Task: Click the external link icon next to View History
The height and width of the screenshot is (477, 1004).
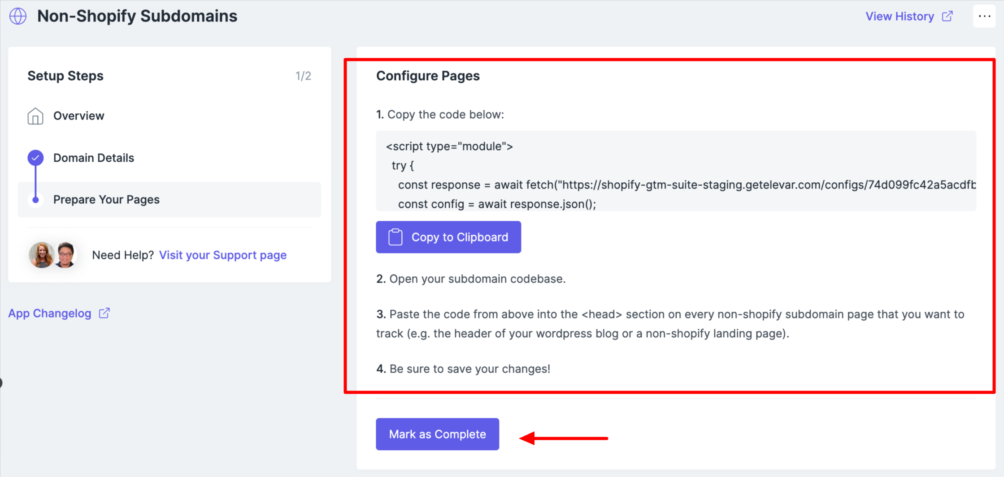Action: 947,16
